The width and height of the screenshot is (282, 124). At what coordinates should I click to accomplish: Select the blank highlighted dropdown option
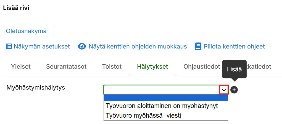click(165, 98)
